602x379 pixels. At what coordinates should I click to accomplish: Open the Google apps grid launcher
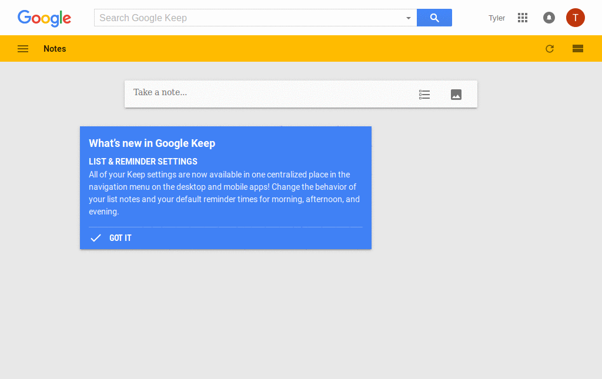click(522, 18)
